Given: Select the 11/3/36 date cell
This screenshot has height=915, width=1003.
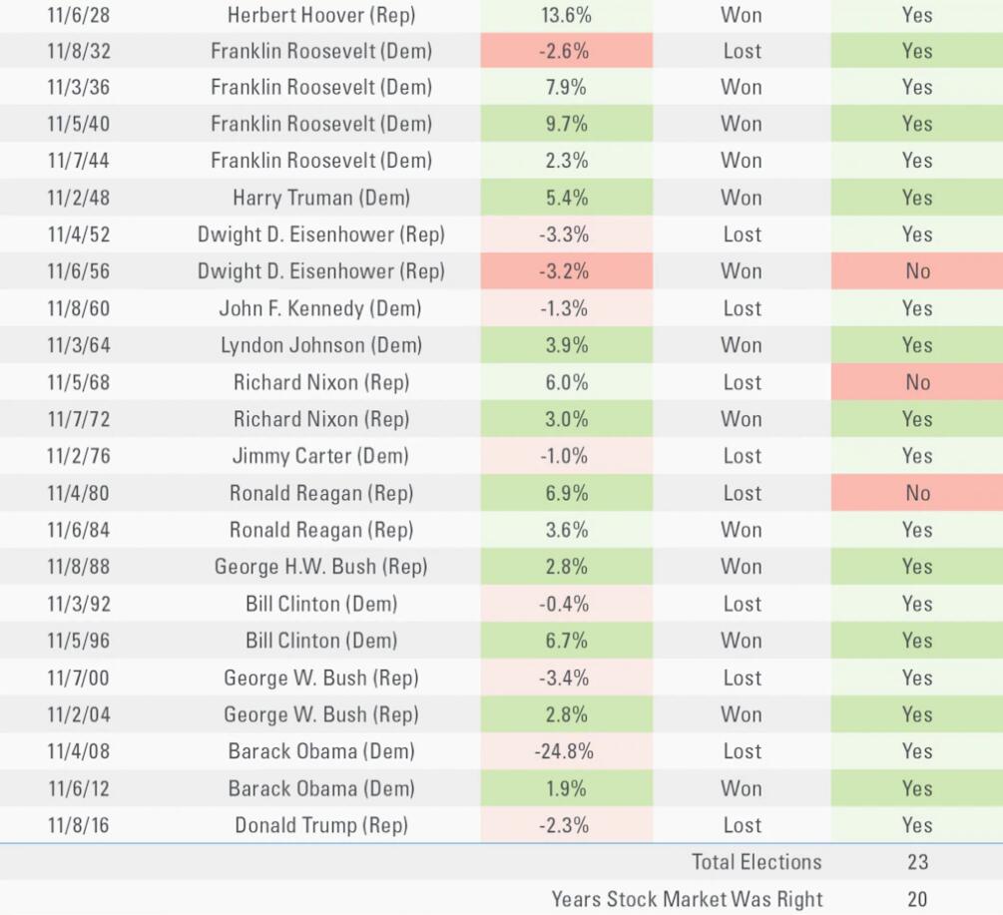Looking at the screenshot, I should (x=79, y=87).
